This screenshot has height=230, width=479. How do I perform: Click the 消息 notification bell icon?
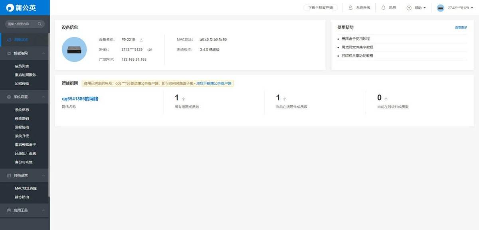tap(383, 8)
